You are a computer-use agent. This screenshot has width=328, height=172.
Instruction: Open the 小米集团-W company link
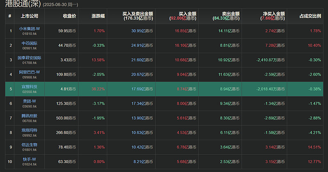click(29, 29)
